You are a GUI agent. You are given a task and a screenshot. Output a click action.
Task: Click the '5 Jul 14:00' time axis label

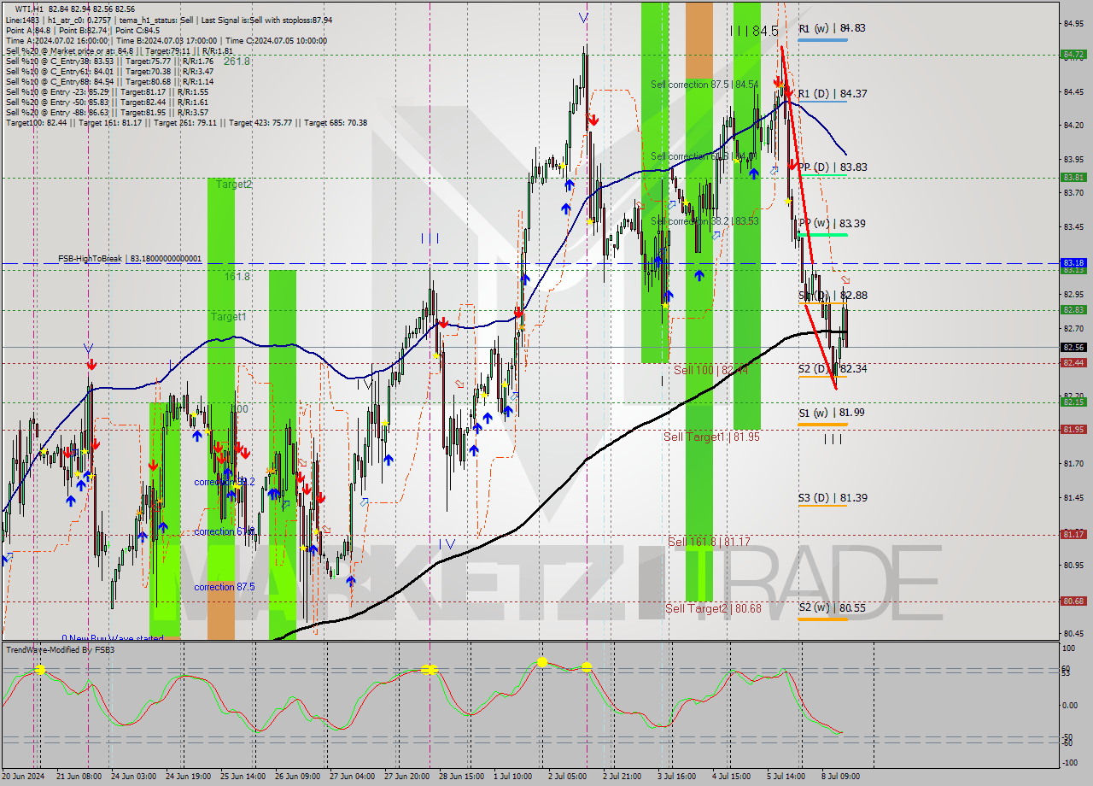[x=786, y=777]
